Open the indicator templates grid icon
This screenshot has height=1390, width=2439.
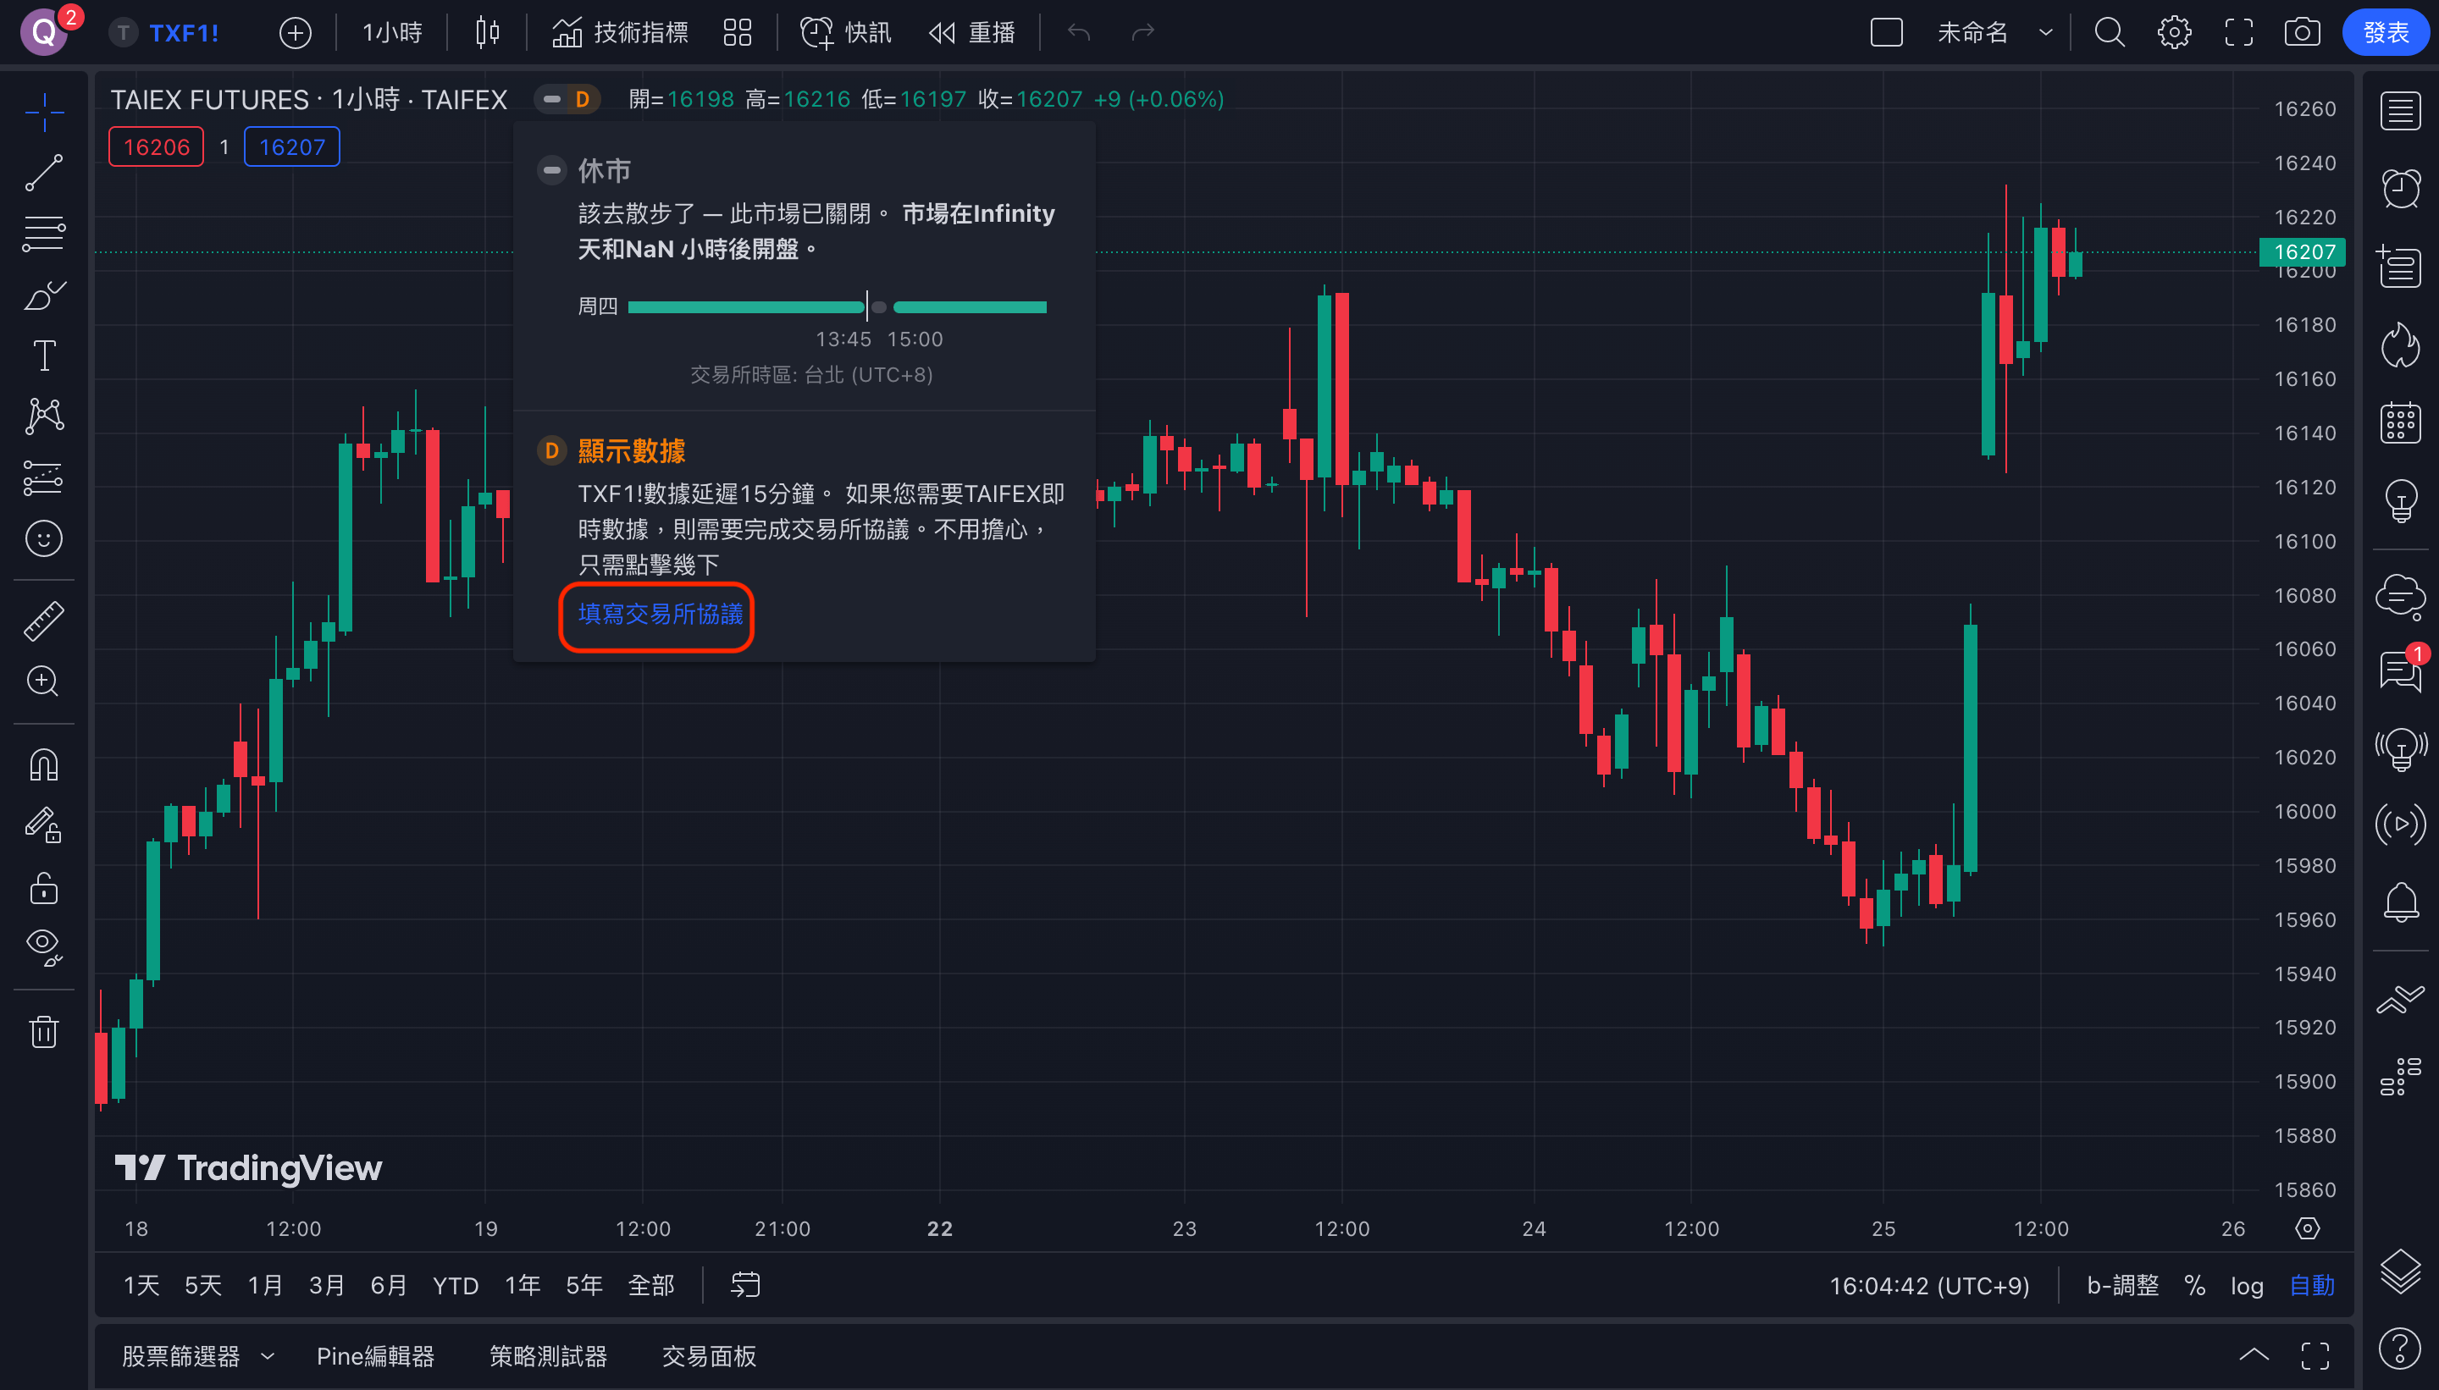[x=738, y=32]
